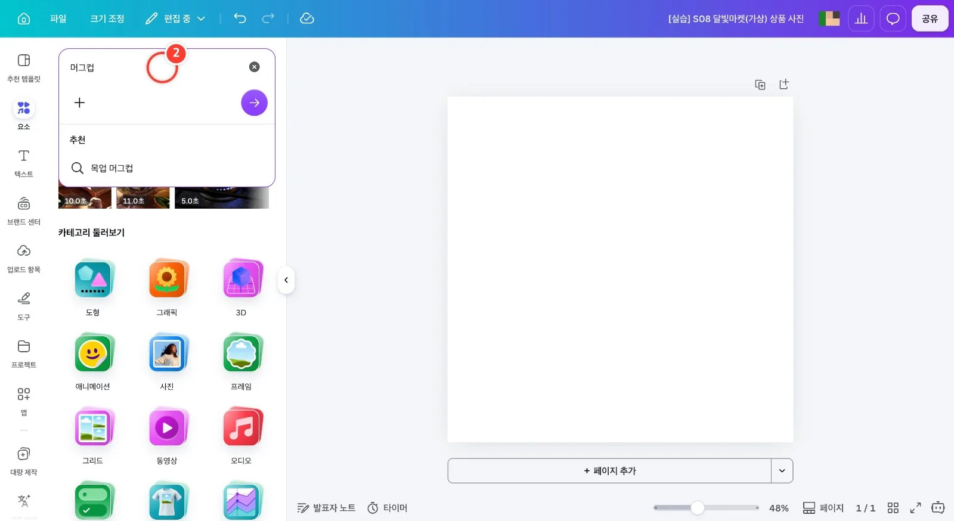Open 프로젝트 folder in sidebar
Image resolution: width=954 pixels, height=521 pixels.
[24, 353]
